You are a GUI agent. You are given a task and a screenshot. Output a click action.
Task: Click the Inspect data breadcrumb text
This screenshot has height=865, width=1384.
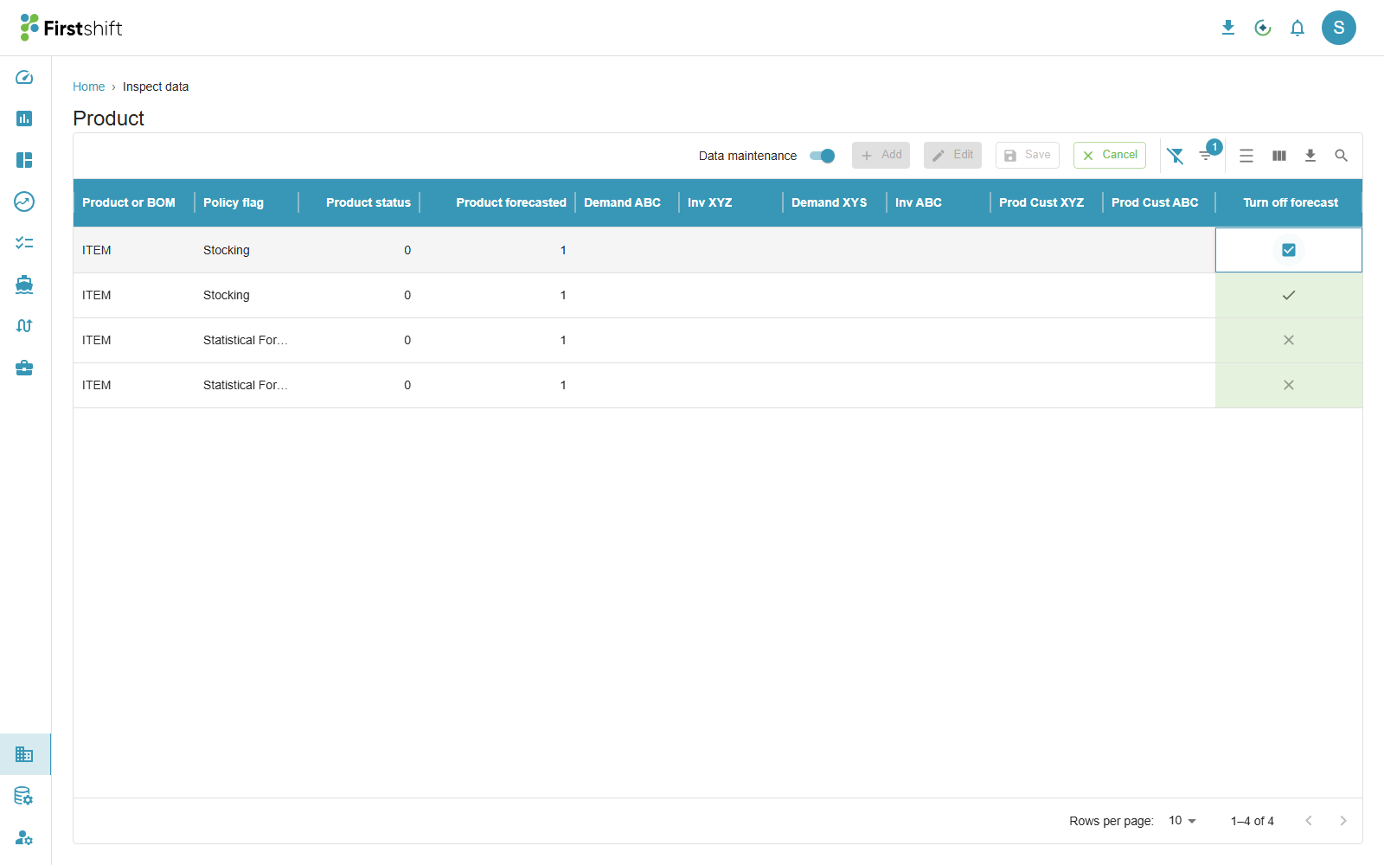pos(156,86)
